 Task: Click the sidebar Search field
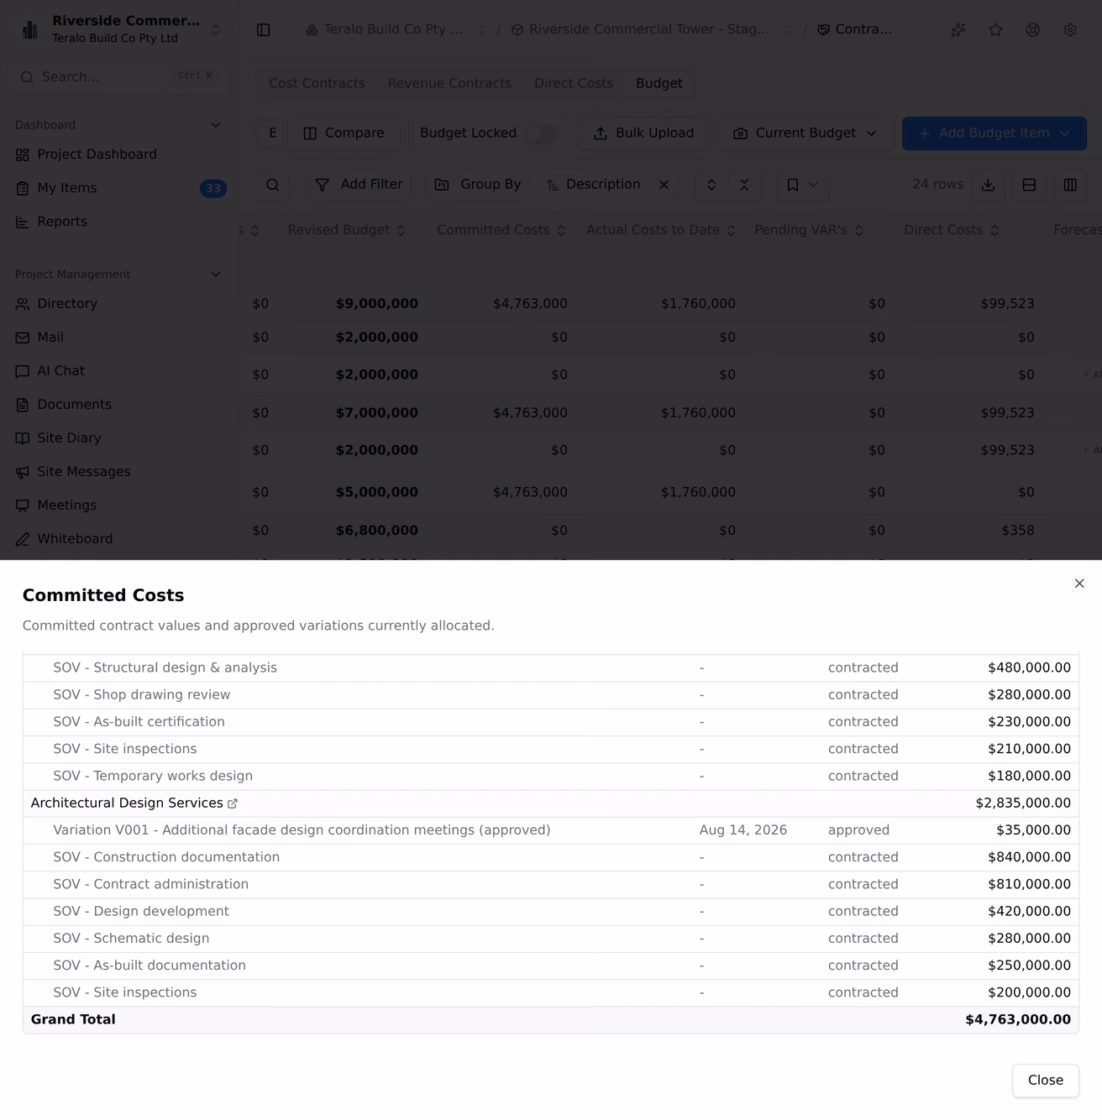[119, 77]
